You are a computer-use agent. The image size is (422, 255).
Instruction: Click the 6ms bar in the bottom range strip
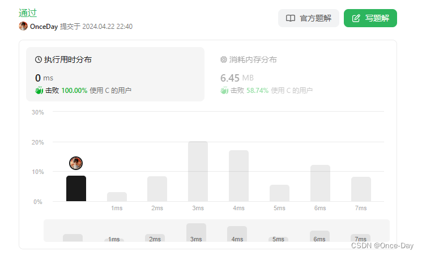click(319, 236)
